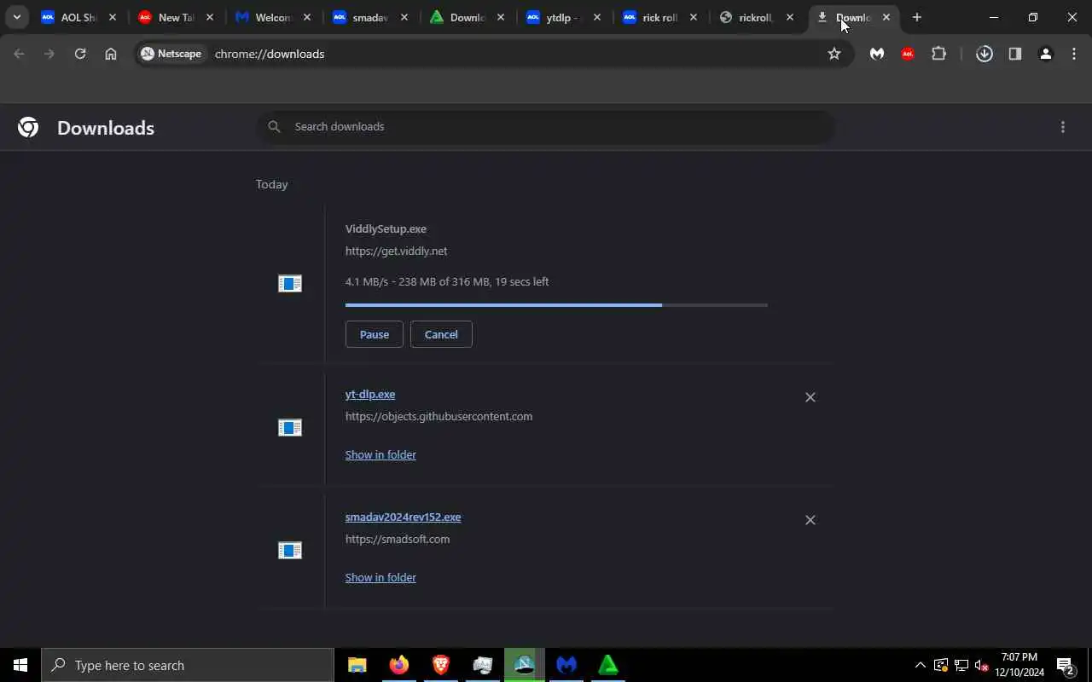Pause the ViddlySetup.exe download

click(x=375, y=334)
